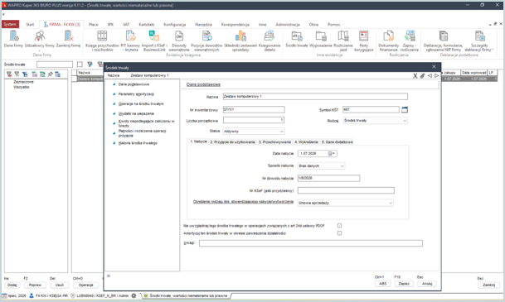Viewport: 505px width, 302px height.
Task: Click the paperclip attachment icon in dialog
Action: click(422, 76)
